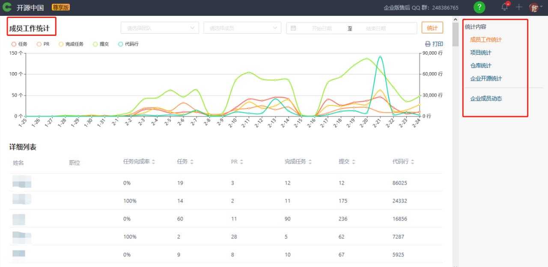Toggle the 代码行 series in chart legend
Image resolution: width=548 pixels, height=267 pixels.
coord(128,44)
